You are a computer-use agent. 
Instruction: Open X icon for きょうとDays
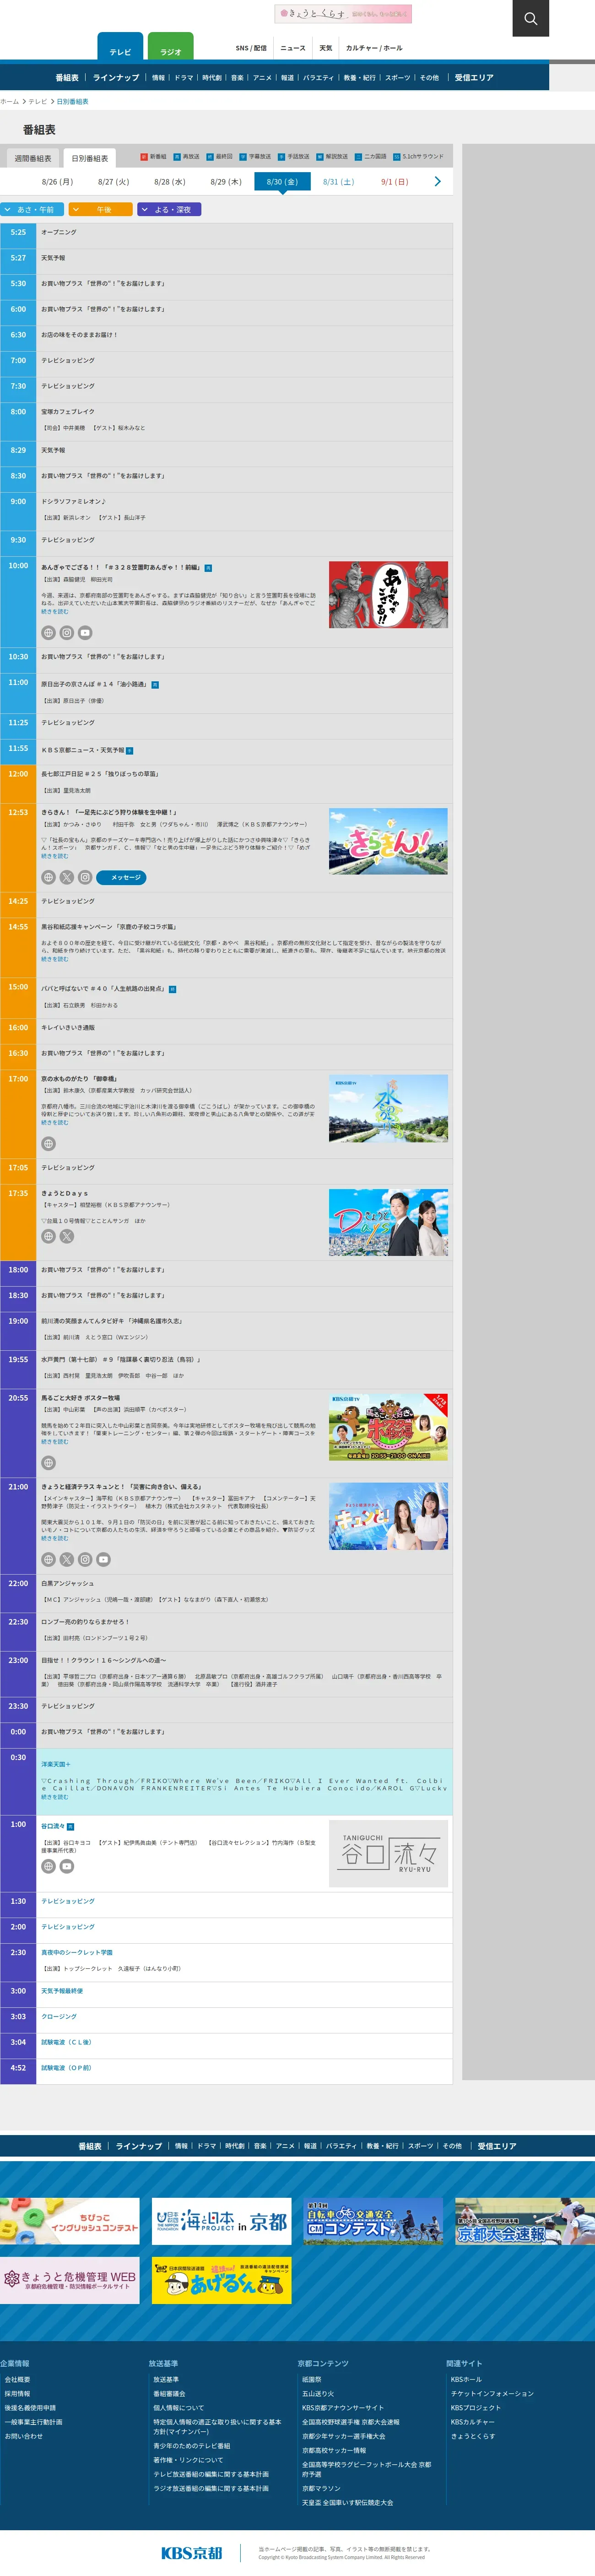66,1236
